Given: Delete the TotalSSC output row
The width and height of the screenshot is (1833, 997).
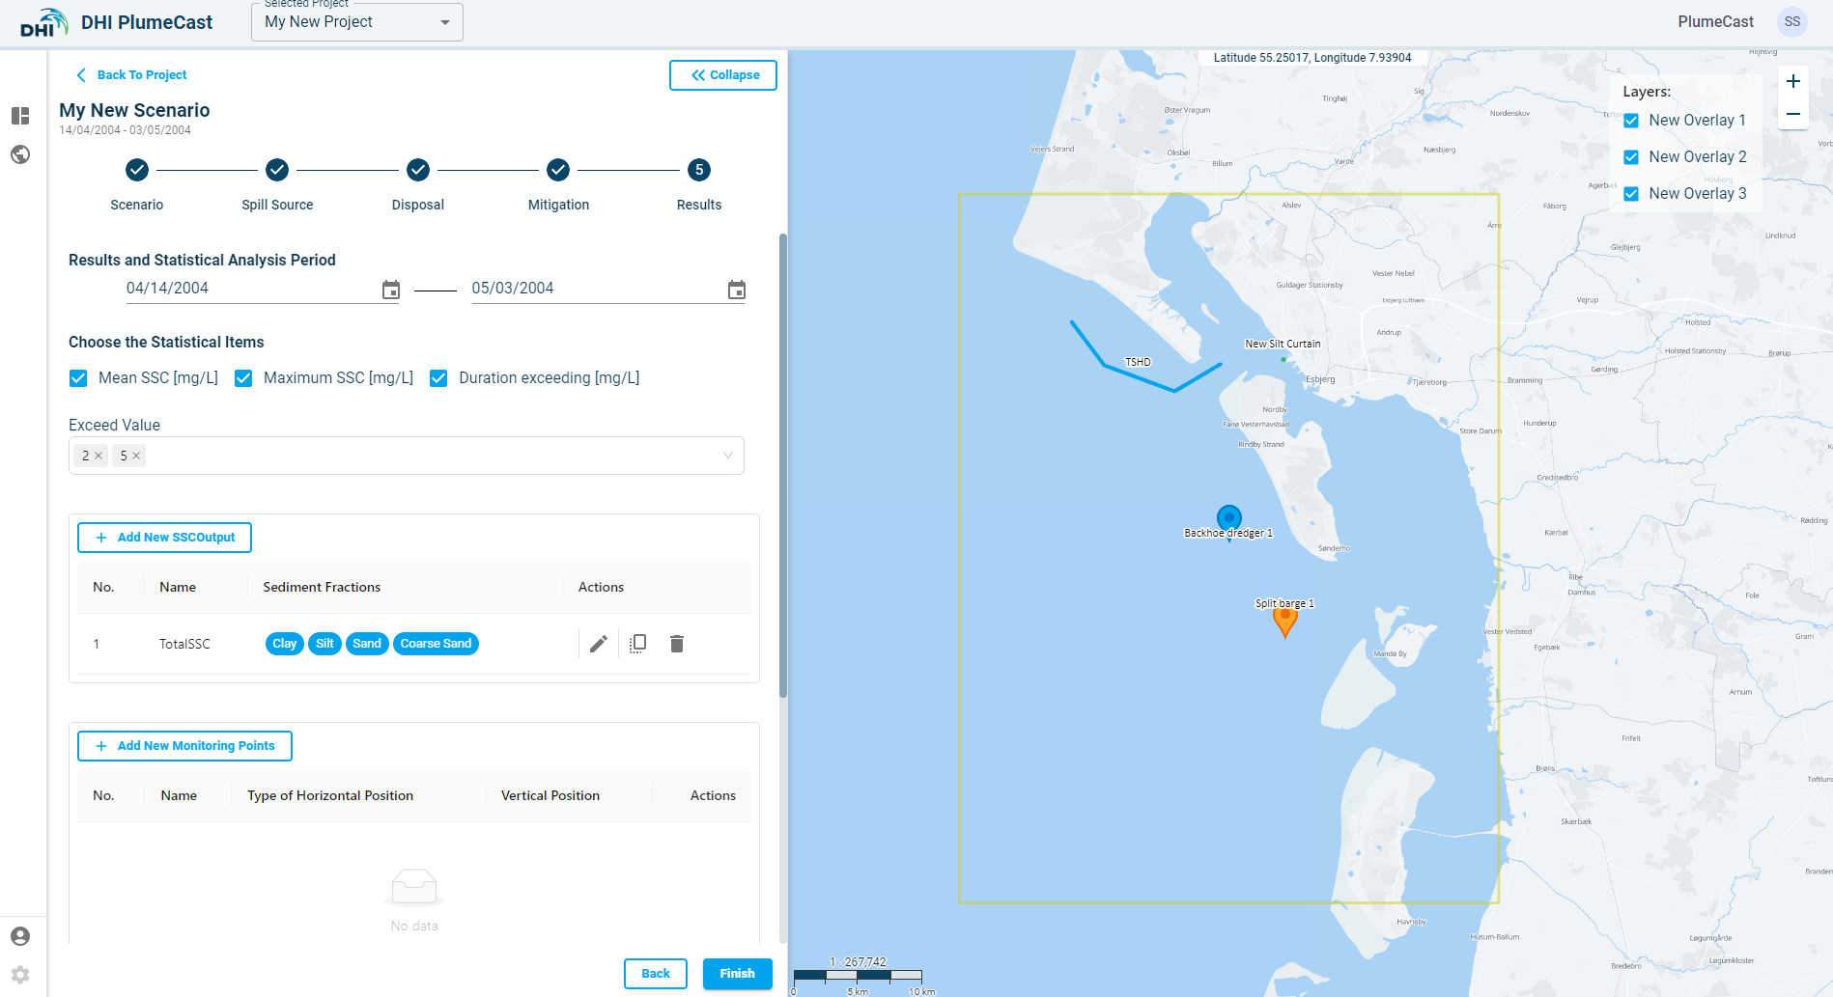Looking at the screenshot, I should 677,644.
